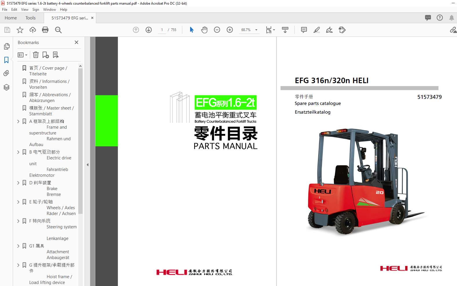Viewport: 457px width, 286px height.
Task: Activate the Hand pan tool
Action: (x=204, y=30)
